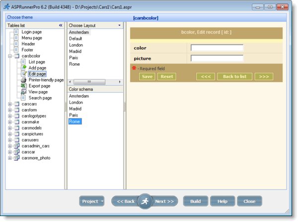Collapse Tables list with double-chevron icon
This screenshot has width=298, height=222.
coord(61,25)
